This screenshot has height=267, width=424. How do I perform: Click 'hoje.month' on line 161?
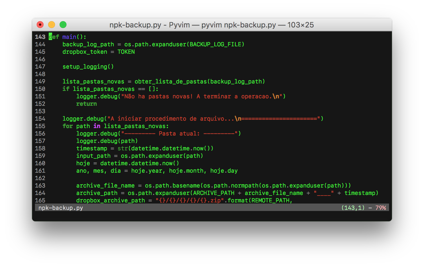coord(186,171)
